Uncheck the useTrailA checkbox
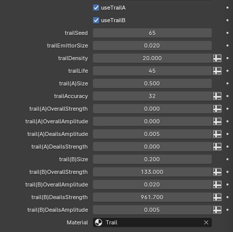 [x=96, y=8]
